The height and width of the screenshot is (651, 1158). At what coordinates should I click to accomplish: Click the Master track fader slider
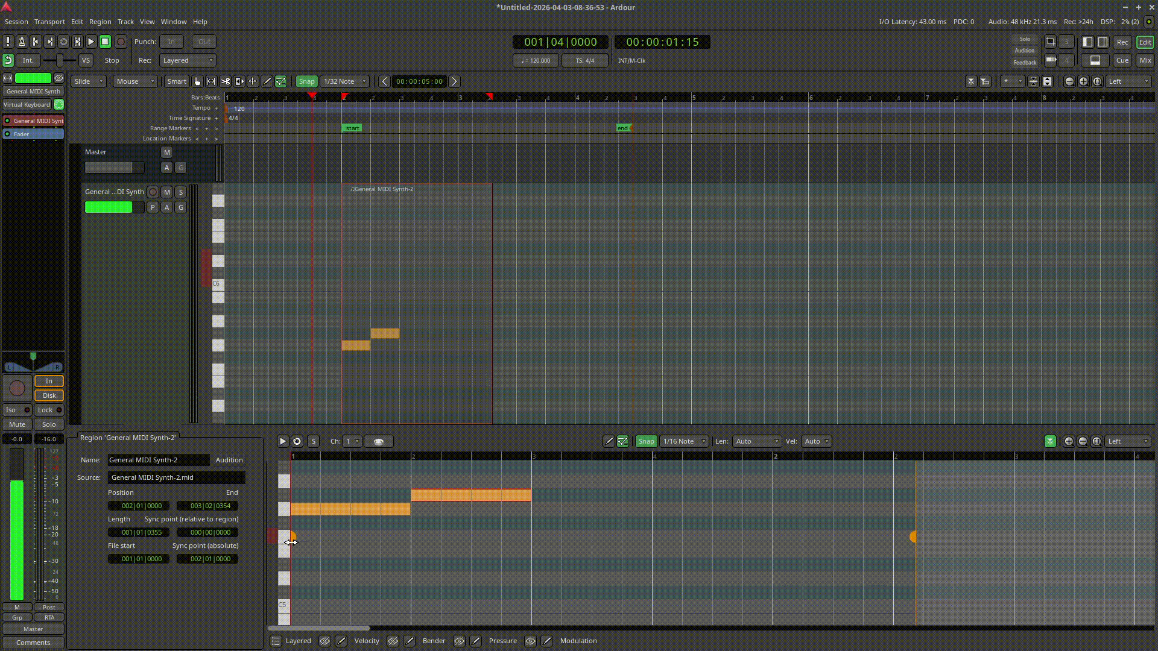114,168
